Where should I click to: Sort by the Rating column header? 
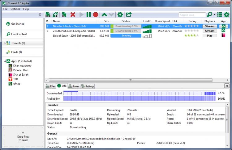pyautogui.click(x=192, y=21)
